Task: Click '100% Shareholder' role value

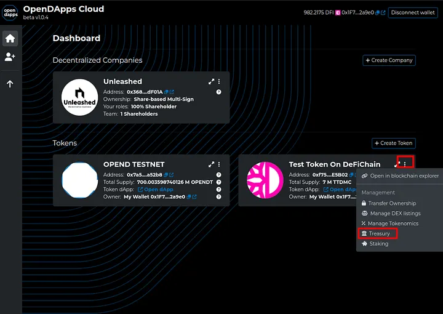Action: 154,107
